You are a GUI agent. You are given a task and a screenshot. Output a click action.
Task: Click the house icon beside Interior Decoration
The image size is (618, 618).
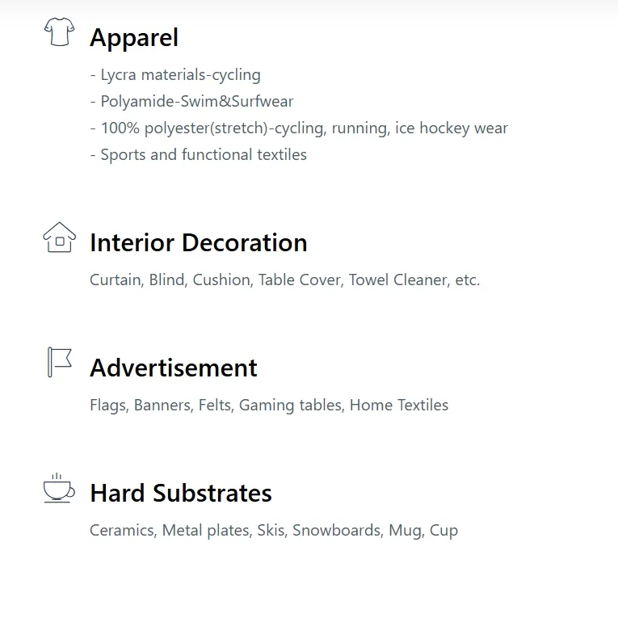point(60,238)
